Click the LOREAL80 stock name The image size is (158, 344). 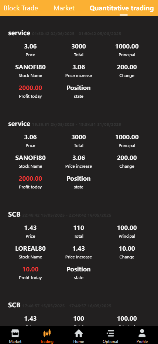(x=30, y=248)
